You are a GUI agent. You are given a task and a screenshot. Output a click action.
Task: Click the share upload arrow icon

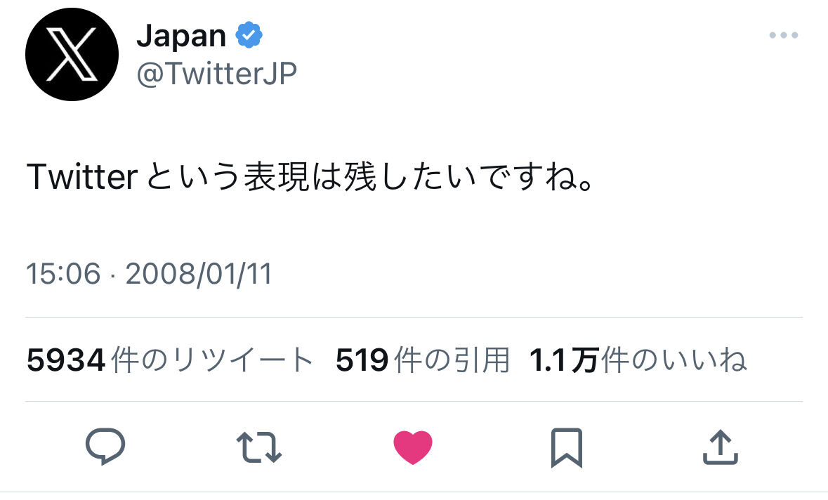[721, 447]
